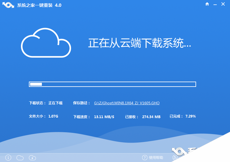Select the file size value 1.07G
The height and width of the screenshot is (162, 230).
pos(53,116)
